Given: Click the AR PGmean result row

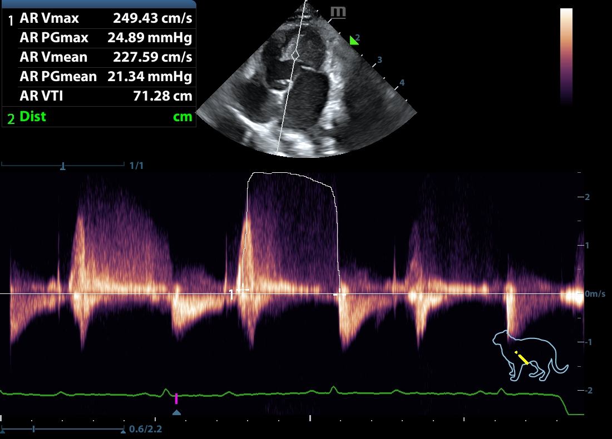Looking at the screenshot, I should (x=106, y=77).
